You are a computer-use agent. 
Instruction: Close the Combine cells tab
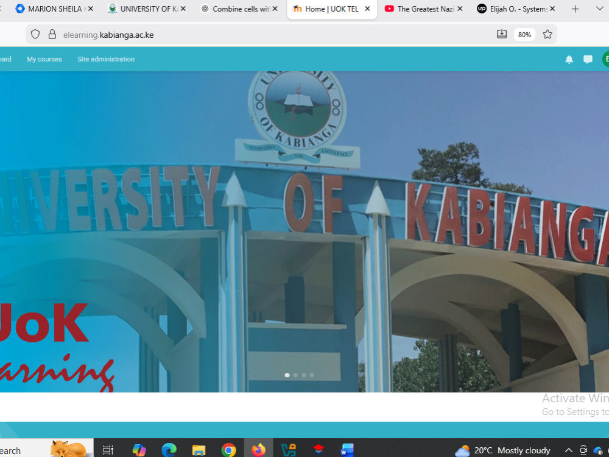(275, 9)
